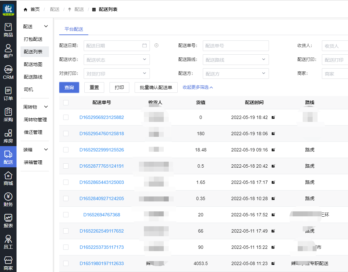Open the 配送路线 filter dropdown

pos(236,60)
